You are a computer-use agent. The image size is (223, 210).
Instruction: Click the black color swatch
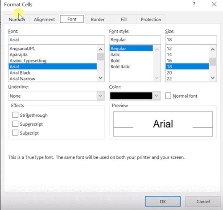pyautogui.click(x=131, y=96)
